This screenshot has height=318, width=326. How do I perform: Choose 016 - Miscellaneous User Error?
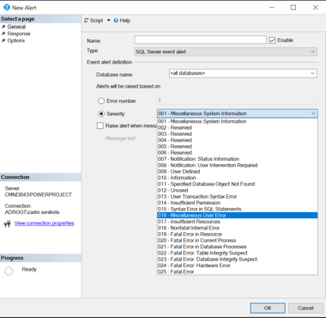(x=238, y=216)
